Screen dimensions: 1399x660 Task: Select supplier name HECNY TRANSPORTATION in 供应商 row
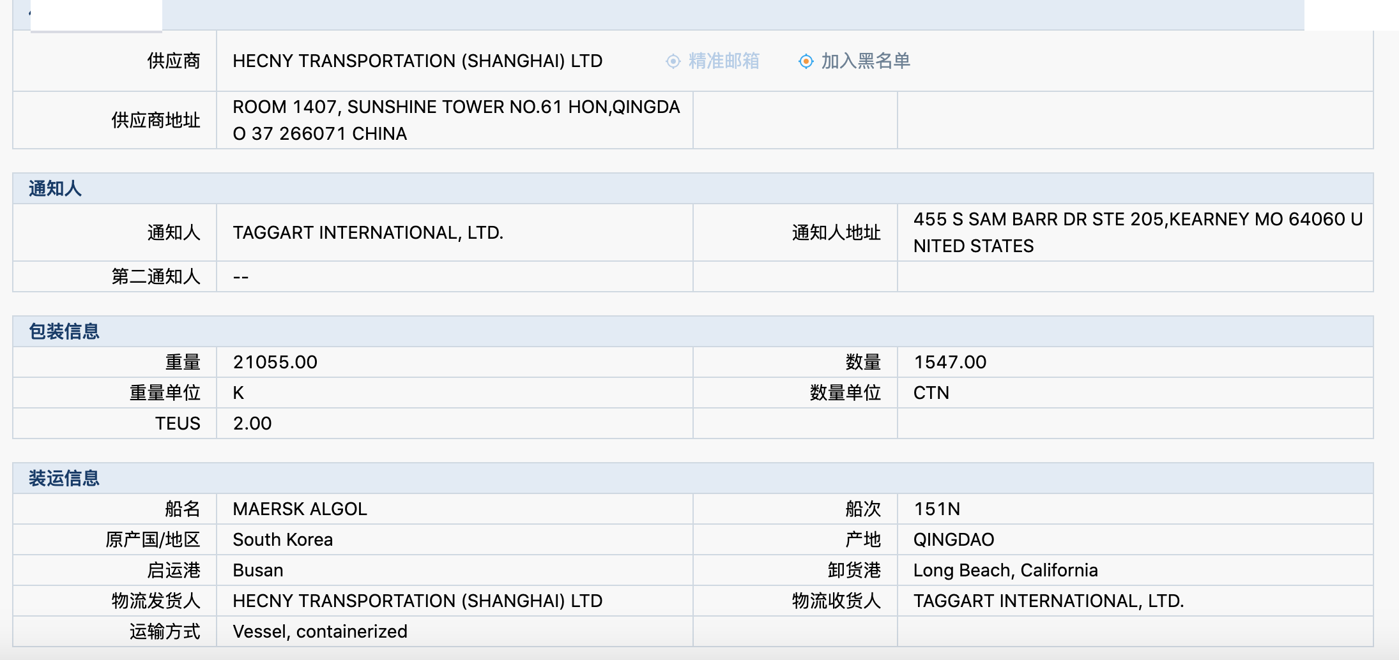click(417, 61)
